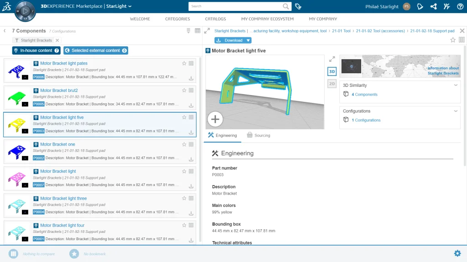Click the 3DEXPERIENCE compass icon

coord(25,10)
